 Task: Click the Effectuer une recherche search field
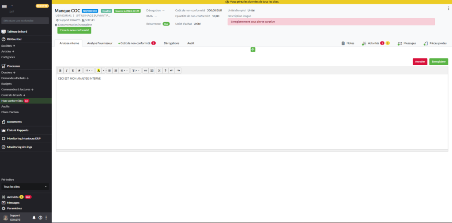(x=25, y=21)
